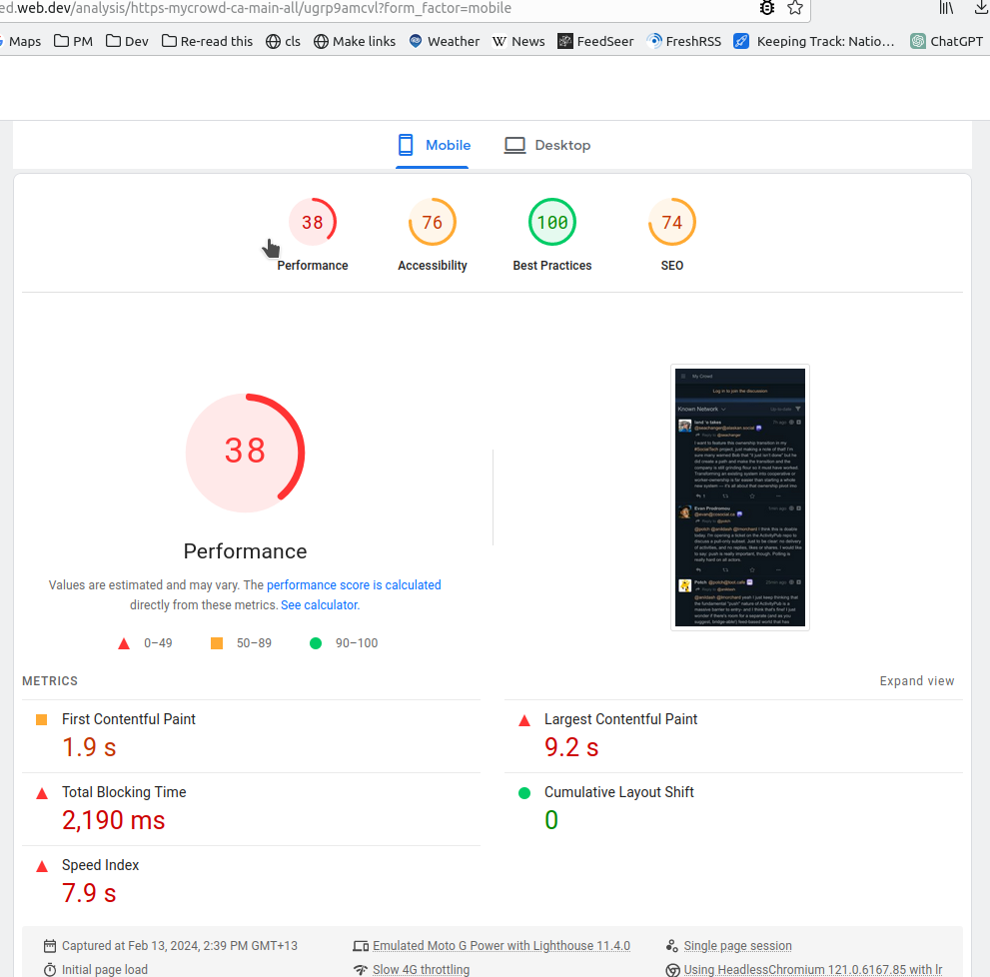
Task: Open the Dev bookmarks folder
Action: coord(127,41)
